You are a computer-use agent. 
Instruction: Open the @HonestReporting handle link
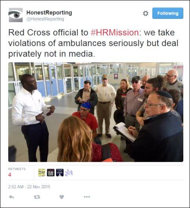pos(45,19)
